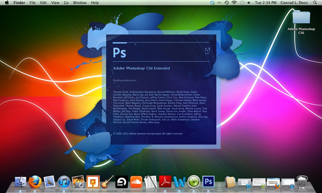Viewport: 322px width, 193px height.
Task: Open the View menu
Action: tap(55, 3)
